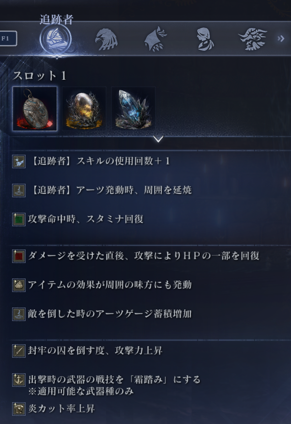Click the アイテムの効果 pouch icon
The height and width of the screenshot is (424, 291).
coord(19,285)
